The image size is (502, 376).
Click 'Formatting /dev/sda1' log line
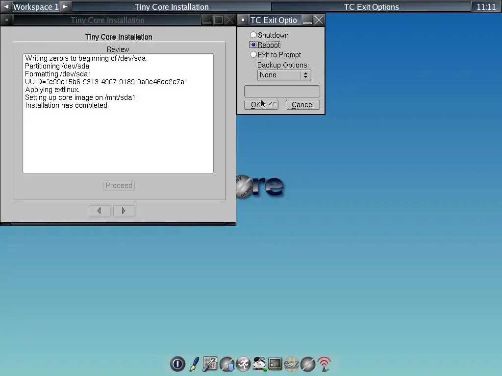[58, 74]
